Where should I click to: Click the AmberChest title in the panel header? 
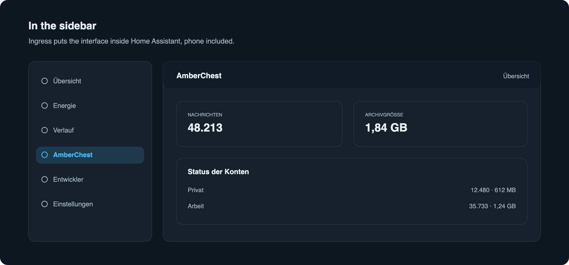click(x=199, y=76)
